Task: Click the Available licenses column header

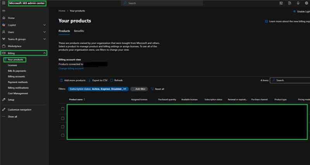Action: pos(189,100)
